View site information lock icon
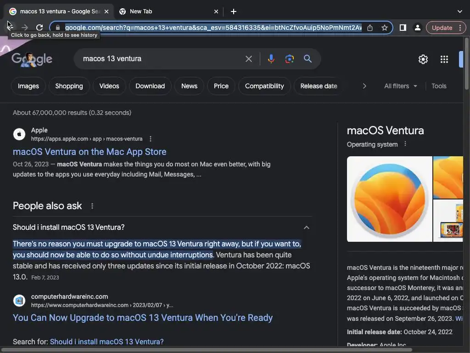This screenshot has height=353, width=470. pyautogui.click(x=58, y=28)
